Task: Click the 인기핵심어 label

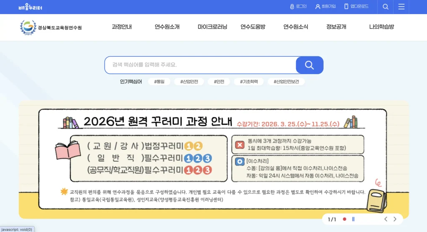Action: click(131, 82)
